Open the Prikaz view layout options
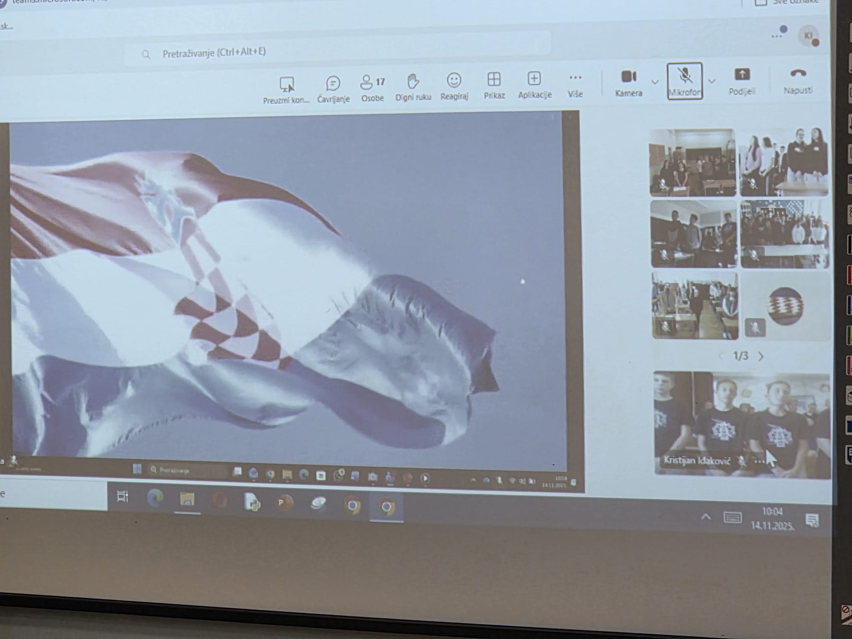This screenshot has width=852, height=639. [494, 79]
